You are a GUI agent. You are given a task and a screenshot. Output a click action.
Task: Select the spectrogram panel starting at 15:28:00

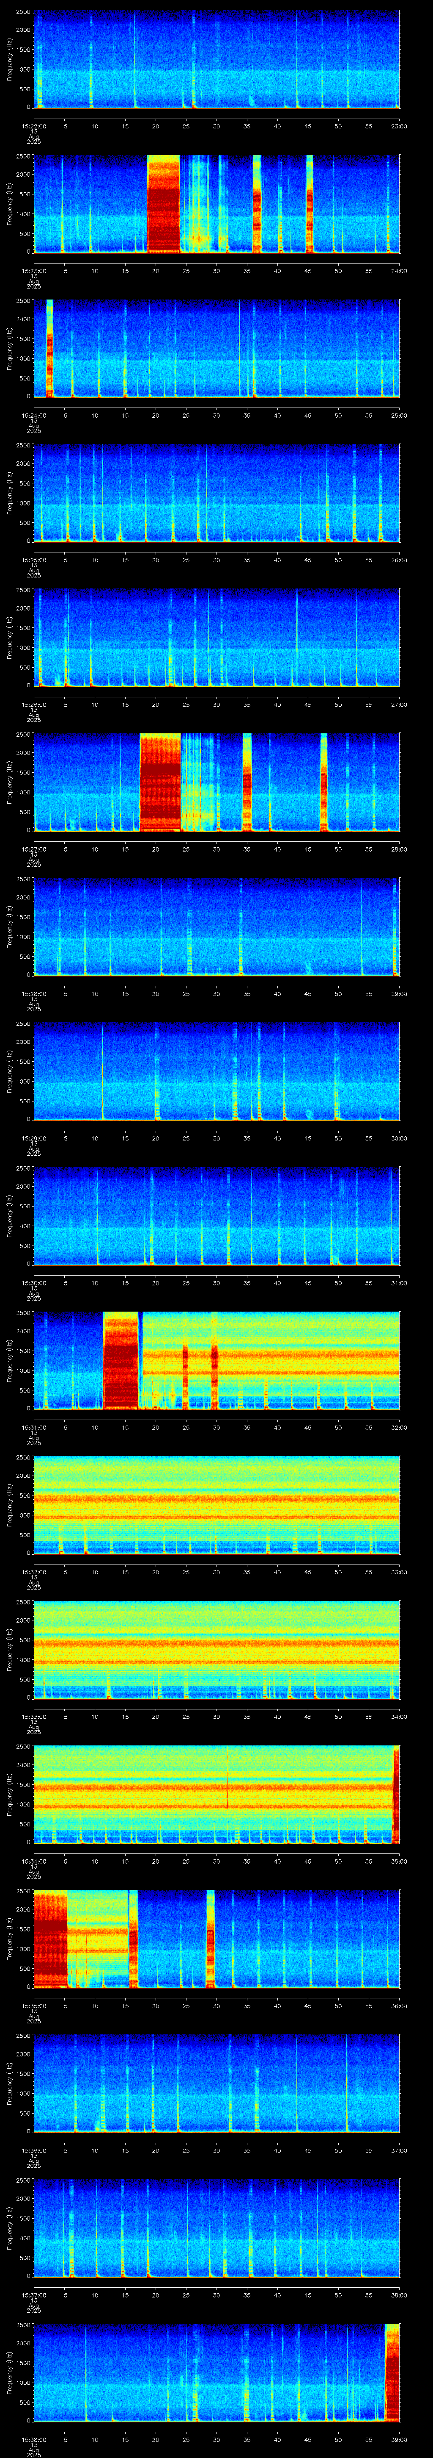pos(217,927)
